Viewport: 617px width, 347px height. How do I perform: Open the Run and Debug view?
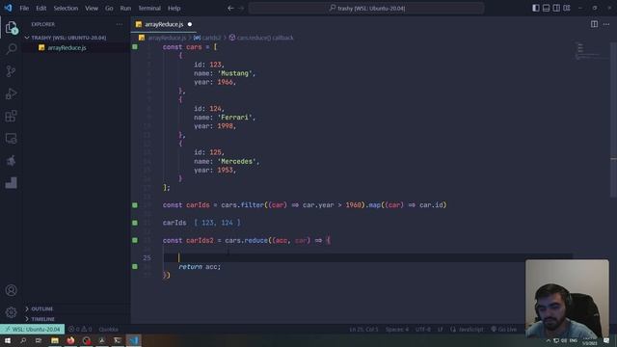[x=11, y=93]
